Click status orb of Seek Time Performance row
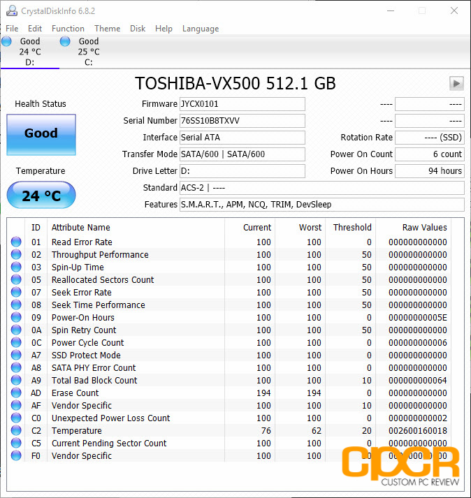 [x=16, y=305]
